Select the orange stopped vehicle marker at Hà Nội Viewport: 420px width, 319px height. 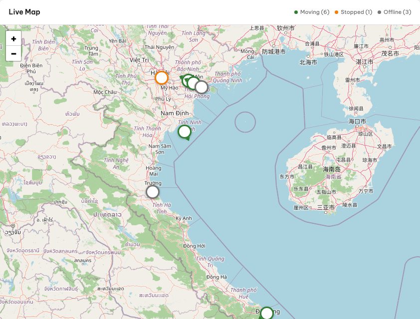pyautogui.click(x=162, y=78)
